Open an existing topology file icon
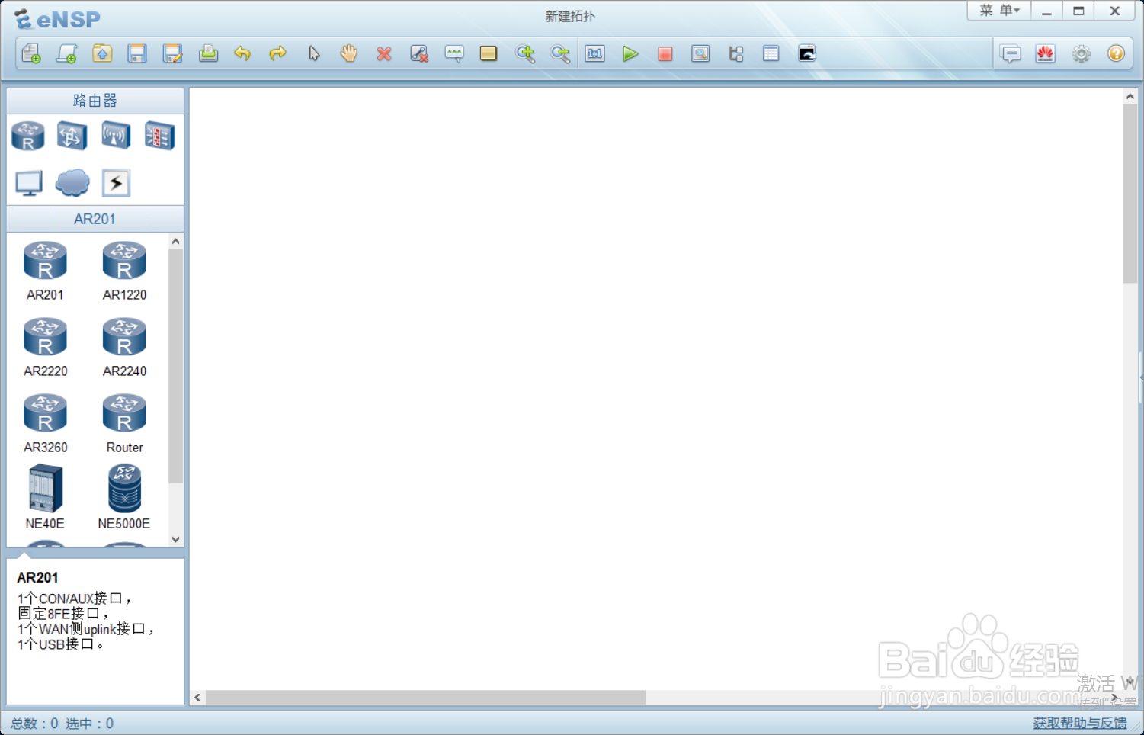The image size is (1144, 735). click(102, 53)
